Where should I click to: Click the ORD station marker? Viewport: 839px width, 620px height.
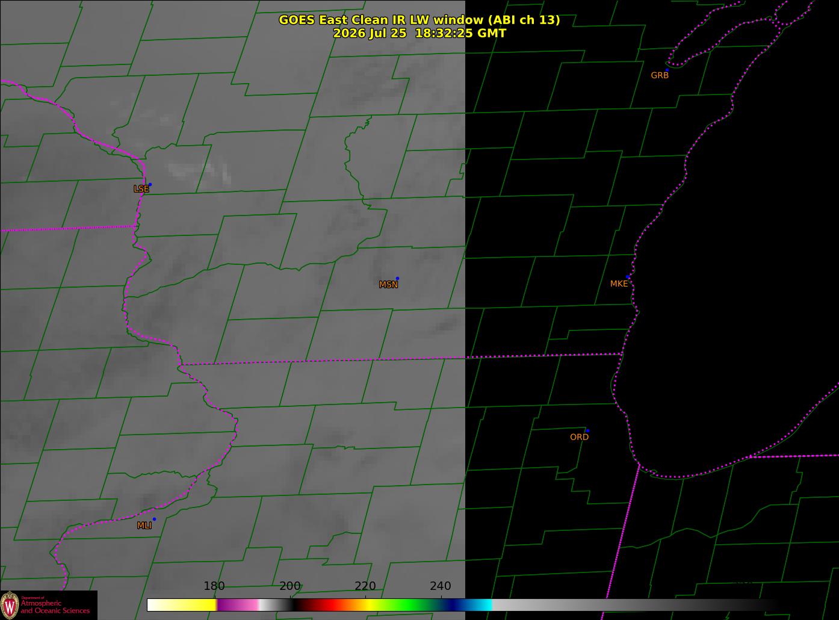pos(587,430)
